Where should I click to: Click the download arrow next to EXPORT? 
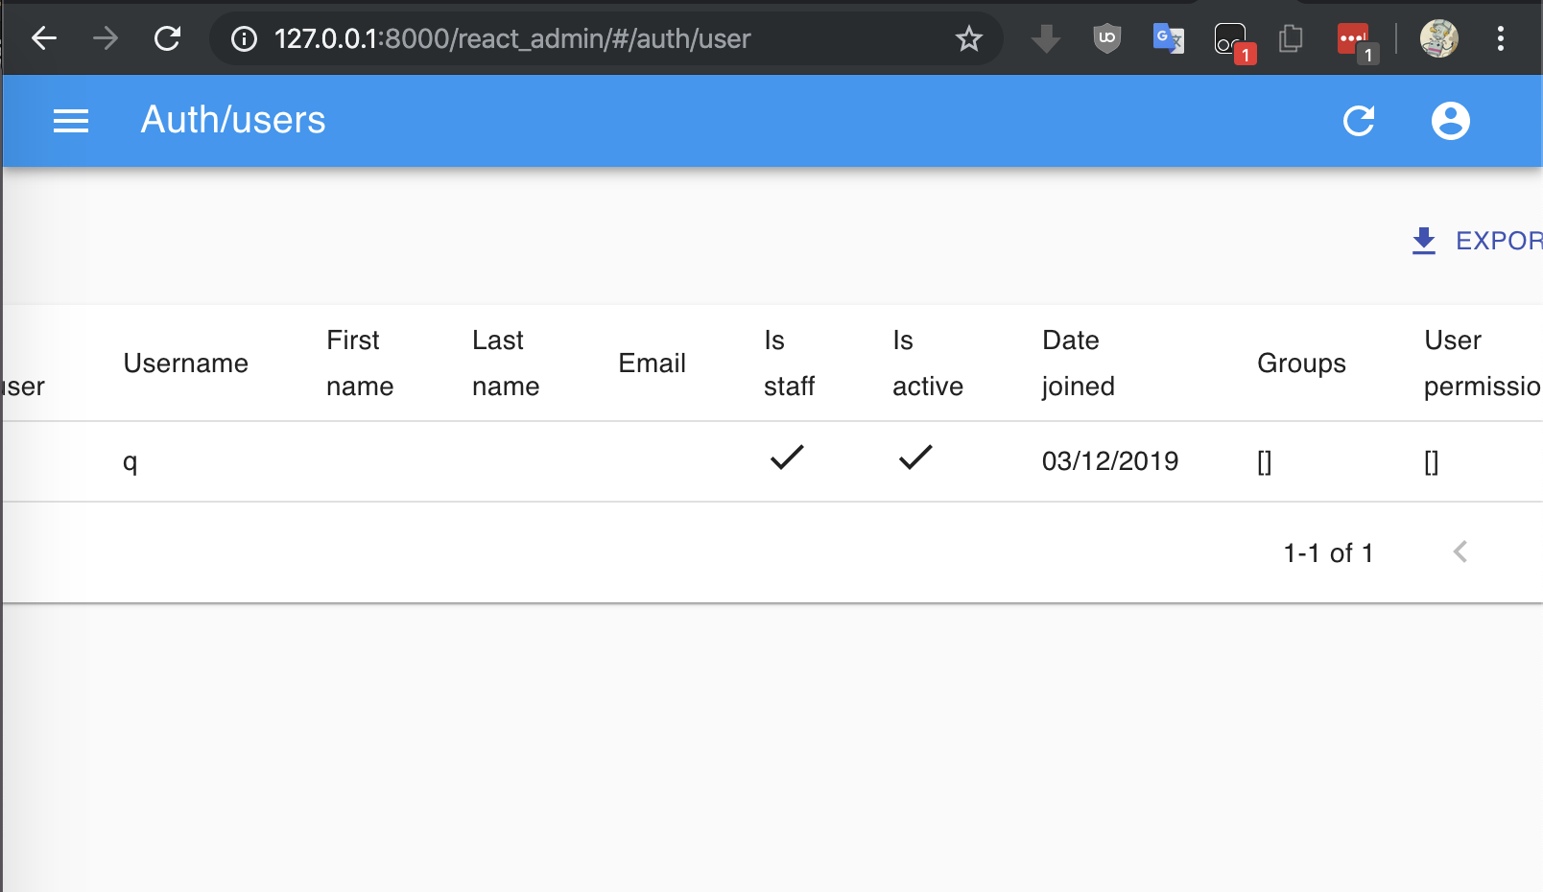point(1422,241)
